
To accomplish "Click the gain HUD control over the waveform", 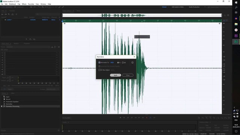I will click(142, 37).
